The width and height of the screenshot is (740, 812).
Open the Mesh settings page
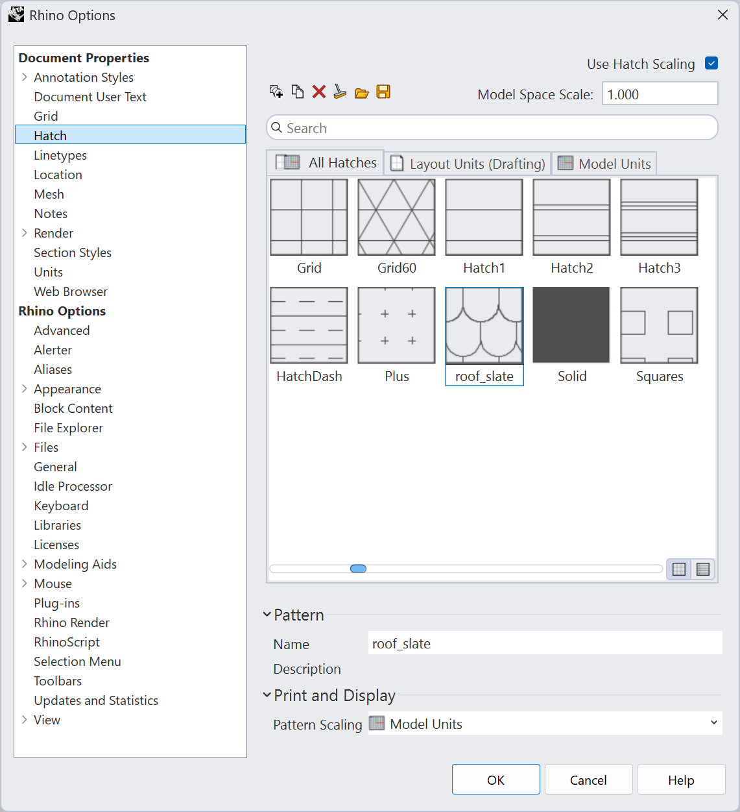click(x=49, y=194)
